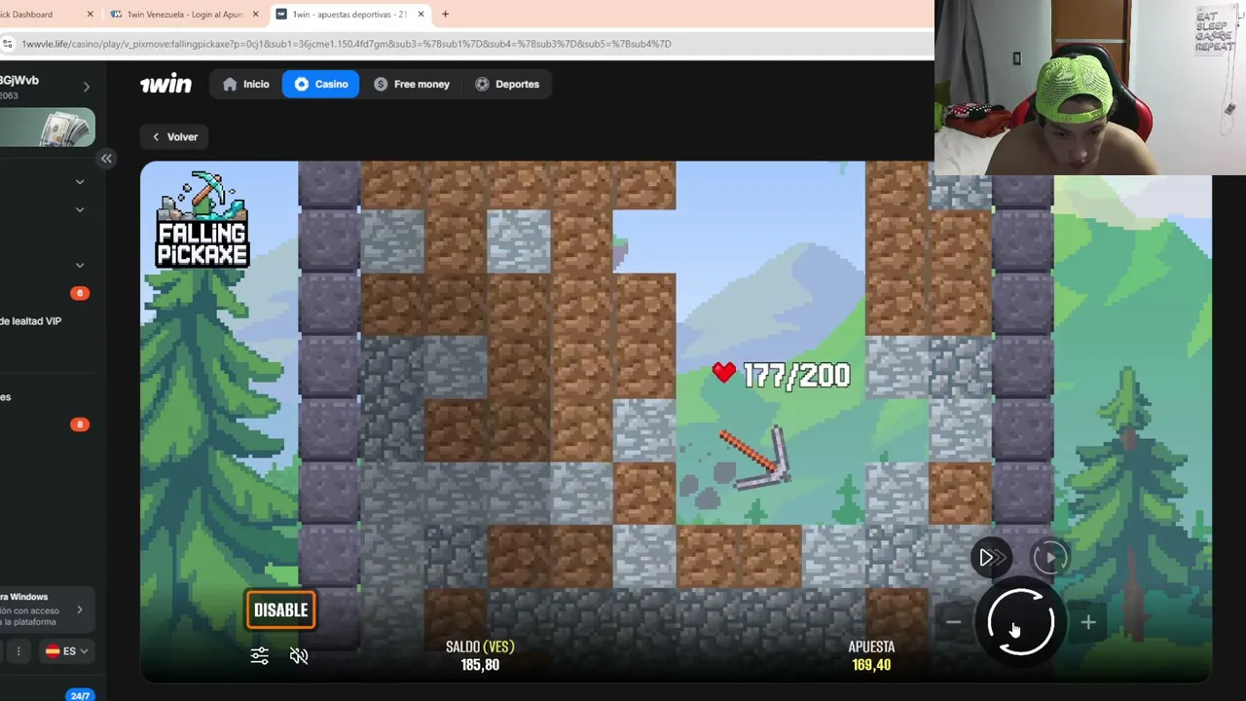Open the three-dot more options button

[18, 651]
